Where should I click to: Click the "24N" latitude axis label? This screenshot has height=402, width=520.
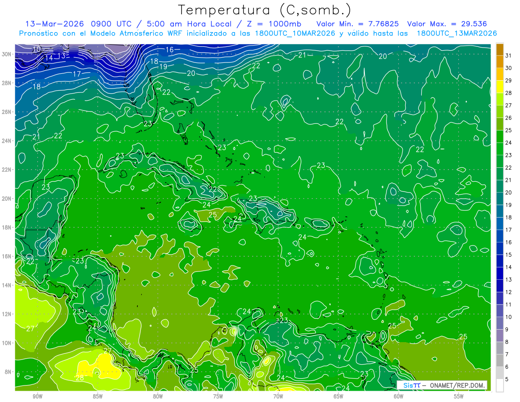click(x=6, y=141)
